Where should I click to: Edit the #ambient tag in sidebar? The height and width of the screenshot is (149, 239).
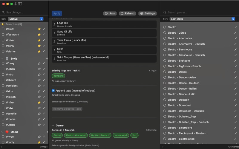click(x=44, y=86)
